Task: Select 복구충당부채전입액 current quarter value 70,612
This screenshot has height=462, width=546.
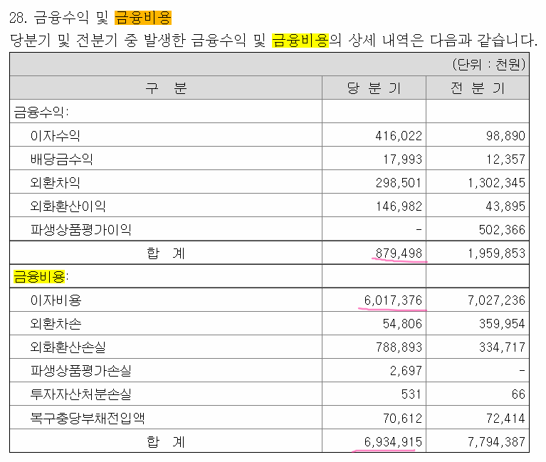Action: (x=402, y=418)
